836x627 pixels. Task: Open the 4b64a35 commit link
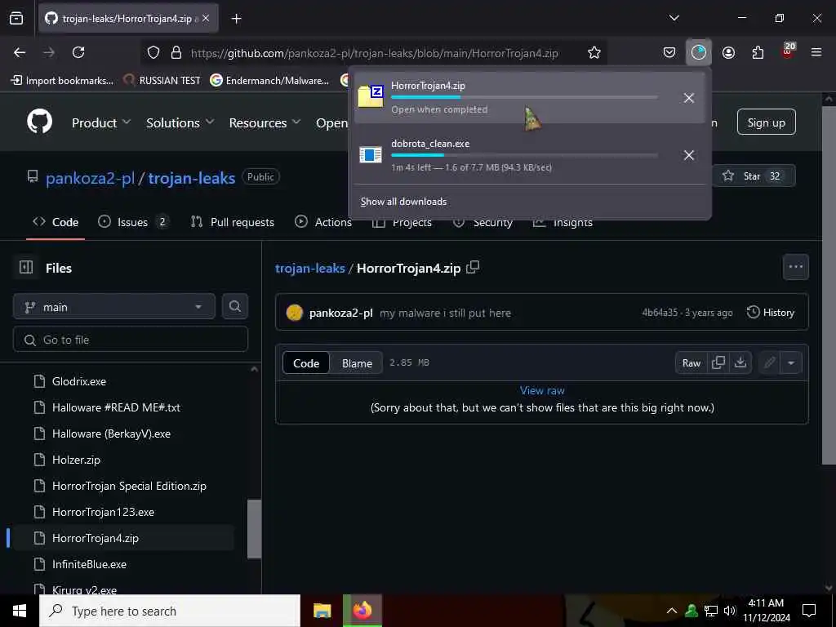[660, 313]
